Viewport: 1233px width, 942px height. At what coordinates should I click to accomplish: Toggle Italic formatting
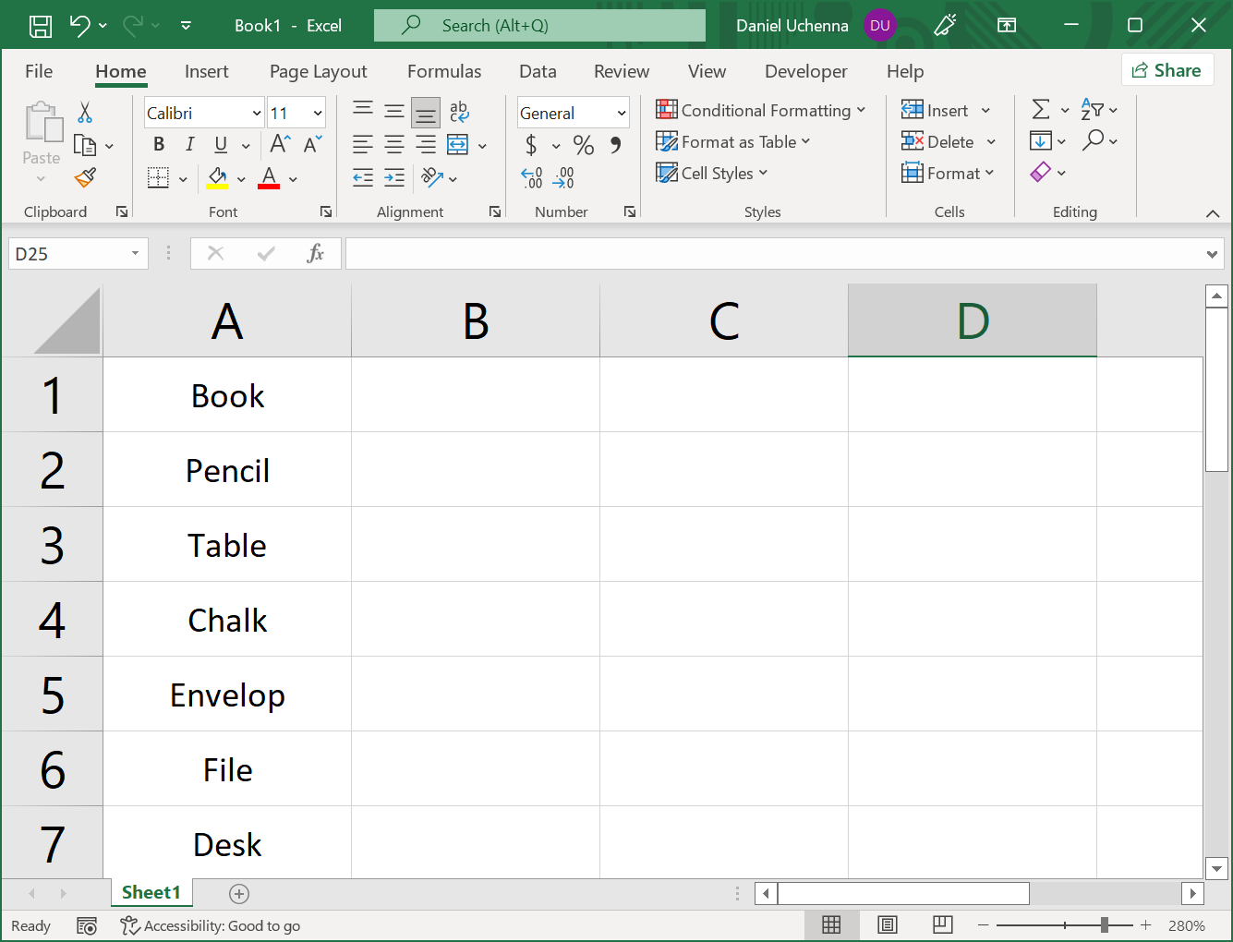(189, 144)
